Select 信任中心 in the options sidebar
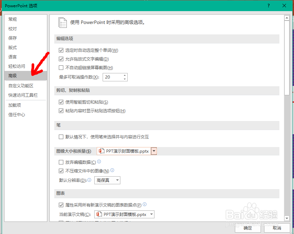Screen dimensions: 294x234 coord(26,115)
